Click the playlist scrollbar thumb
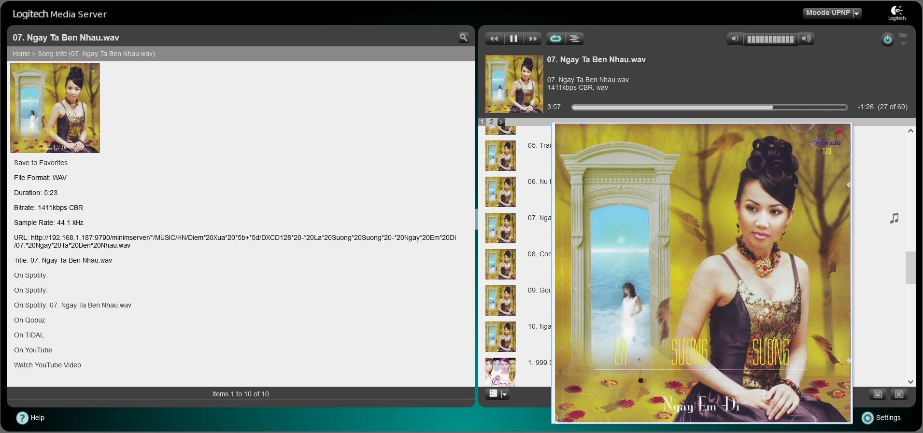Image resolution: width=923 pixels, height=433 pixels. [910, 267]
